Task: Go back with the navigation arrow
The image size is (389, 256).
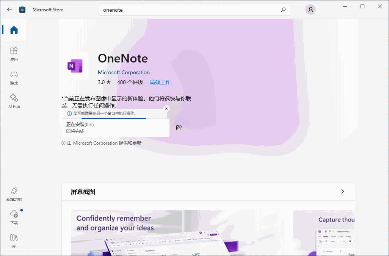Action: (9, 9)
